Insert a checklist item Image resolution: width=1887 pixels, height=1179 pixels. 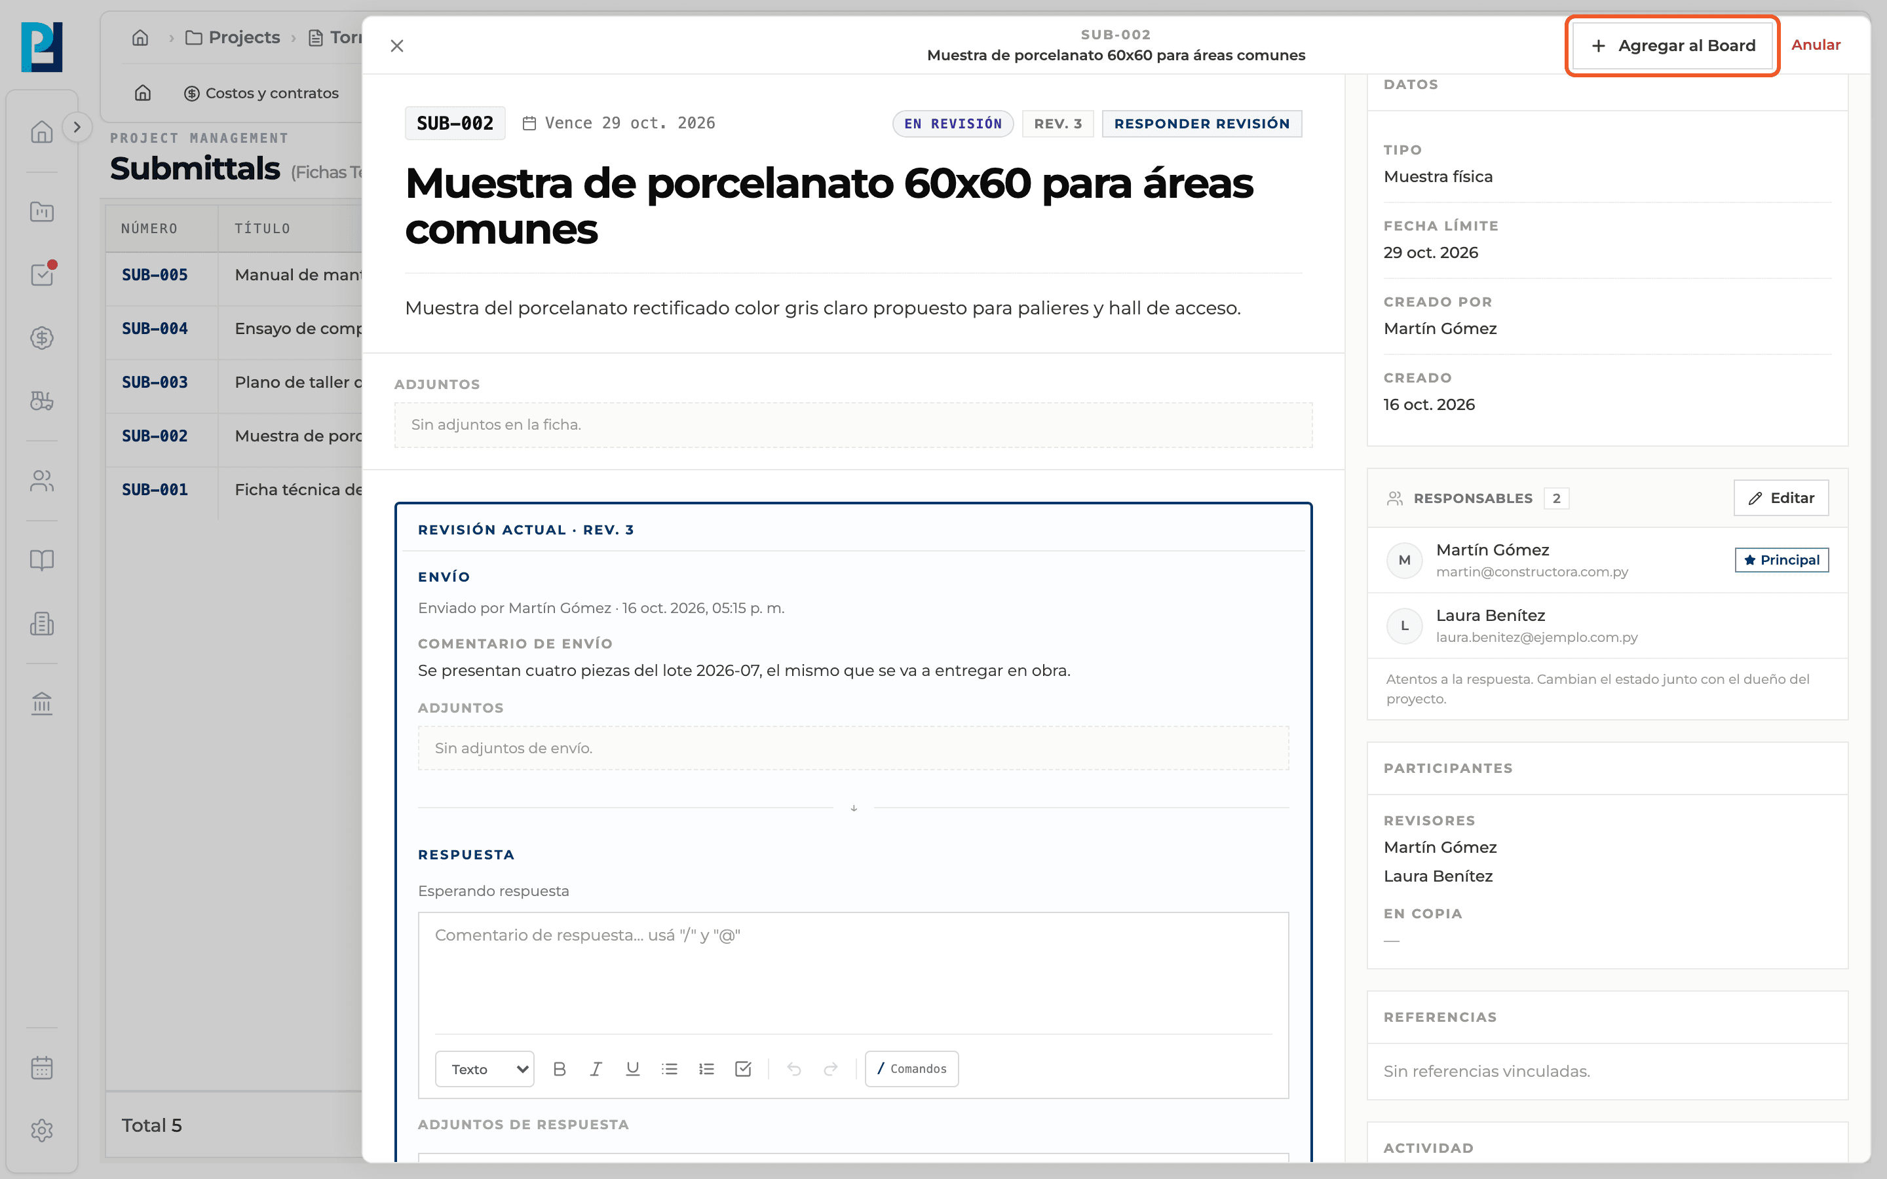click(743, 1068)
